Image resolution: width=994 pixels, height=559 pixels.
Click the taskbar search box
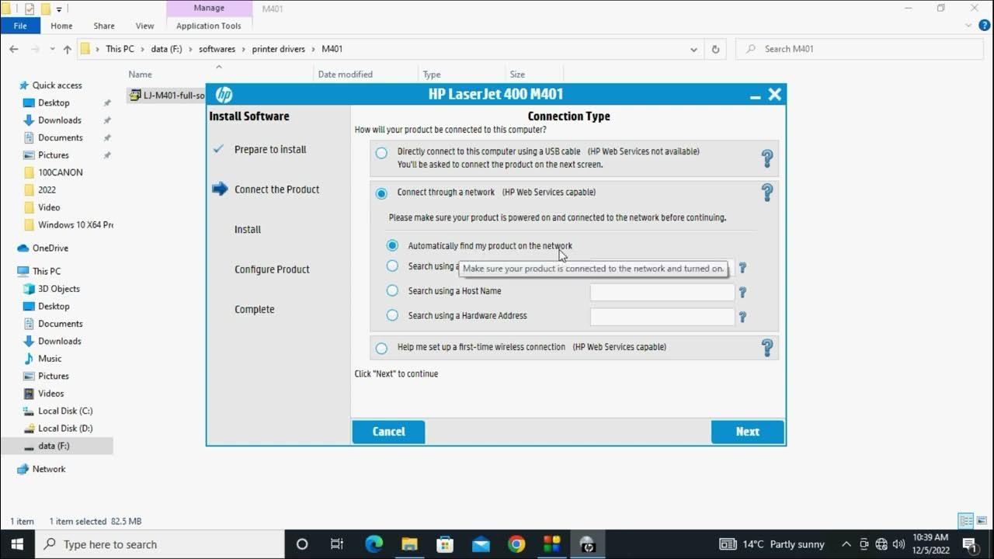[x=160, y=544]
